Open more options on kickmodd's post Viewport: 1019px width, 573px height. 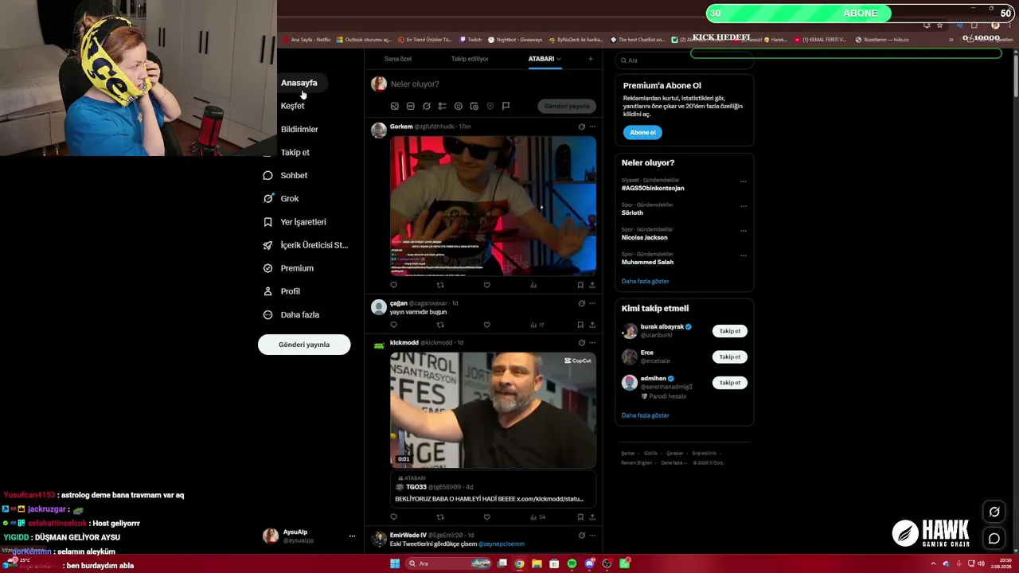(x=591, y=343)
